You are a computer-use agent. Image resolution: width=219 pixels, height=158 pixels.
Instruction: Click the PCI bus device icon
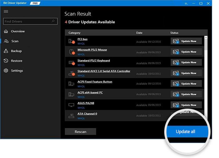pyautogui.click(x=71, y=41)
